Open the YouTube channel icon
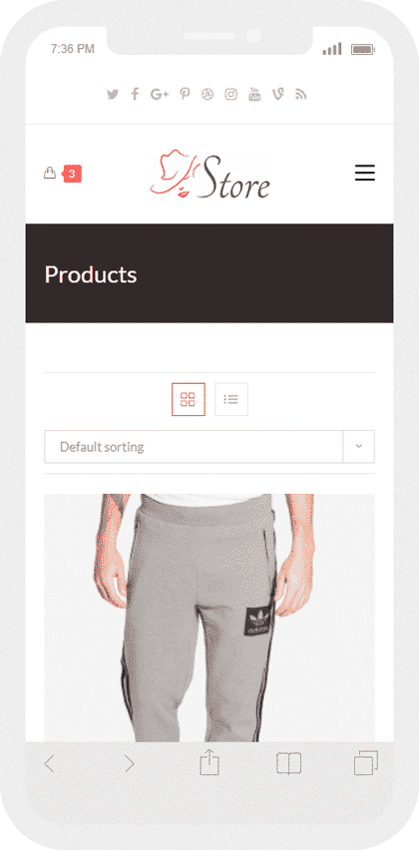Screen dimensions: 419x850 click(254, 94)
